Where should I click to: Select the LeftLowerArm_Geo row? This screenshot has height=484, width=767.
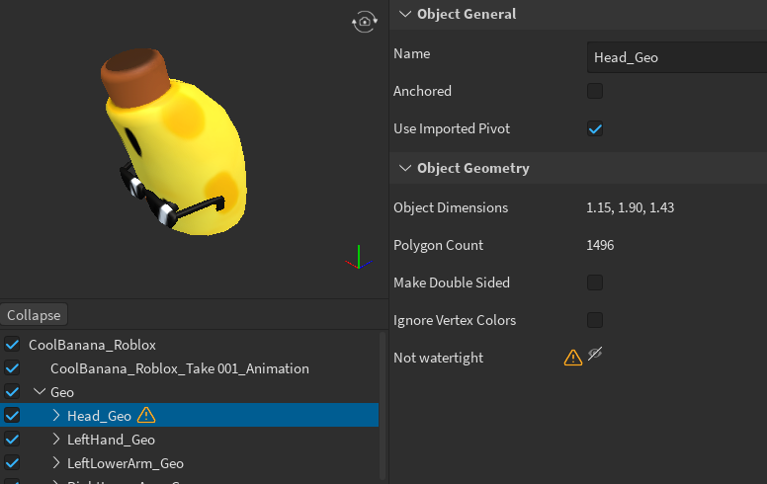126,463
